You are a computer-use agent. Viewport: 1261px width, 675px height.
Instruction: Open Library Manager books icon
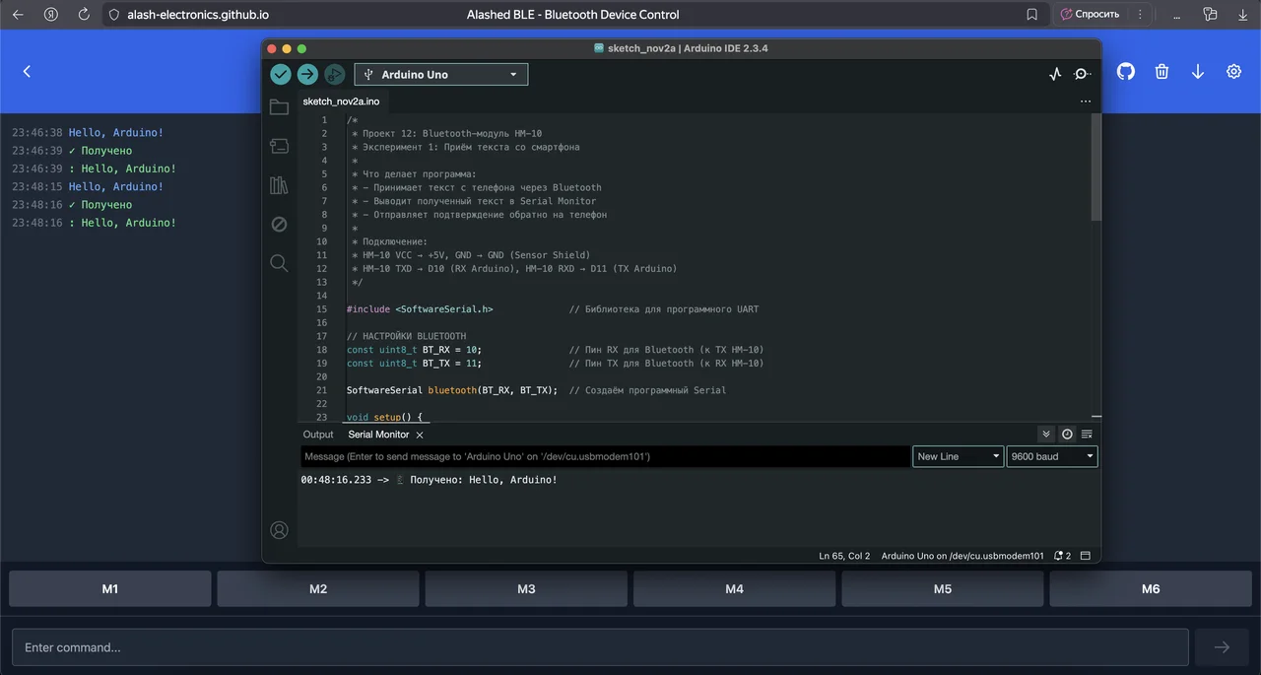point(279,185)
